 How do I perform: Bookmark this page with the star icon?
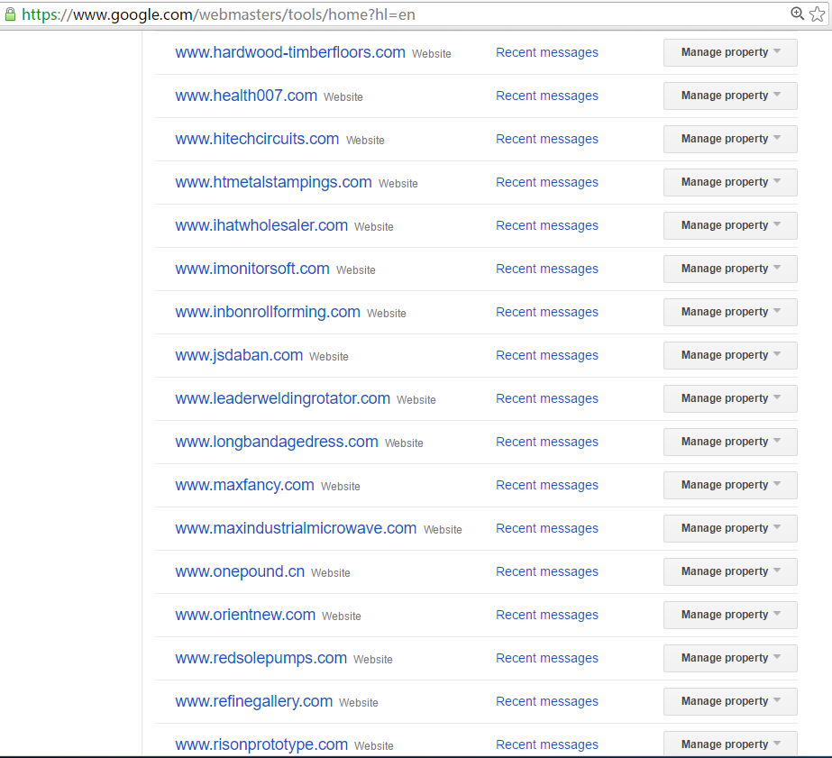[818, 14]
